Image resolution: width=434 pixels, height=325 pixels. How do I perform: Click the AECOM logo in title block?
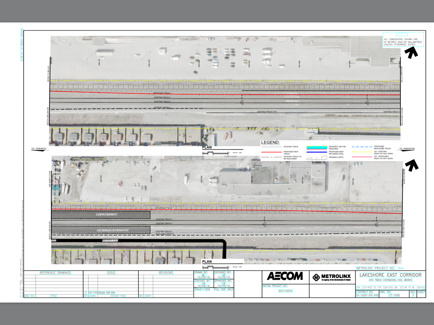tap(285, 276)
